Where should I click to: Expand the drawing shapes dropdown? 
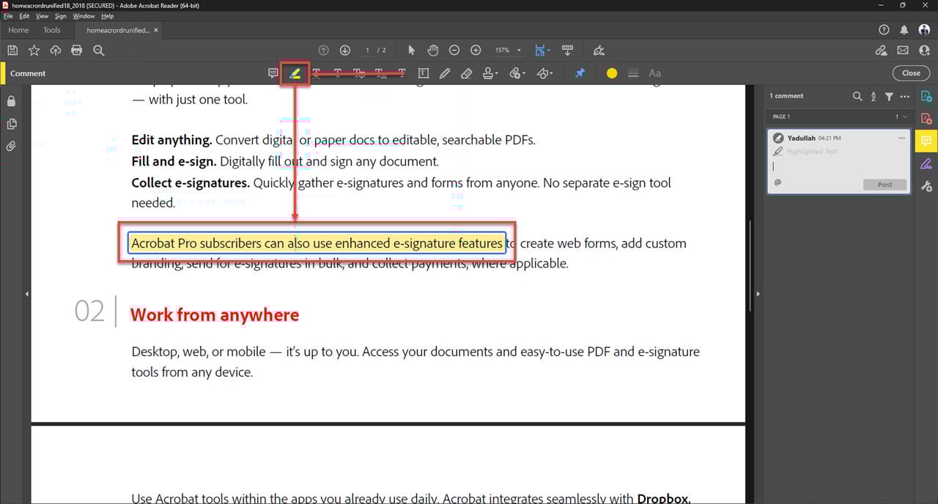[550, 73]
